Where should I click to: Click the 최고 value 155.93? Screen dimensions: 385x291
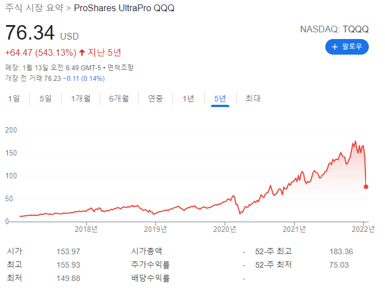coord(68,265)
